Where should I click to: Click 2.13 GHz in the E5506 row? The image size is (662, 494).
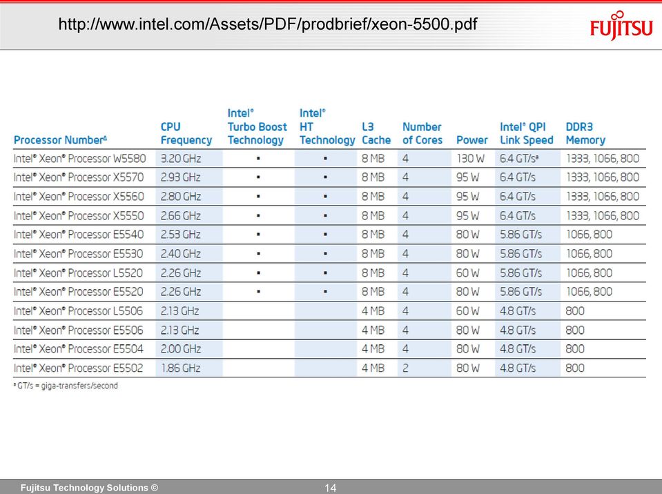(180, 330)
